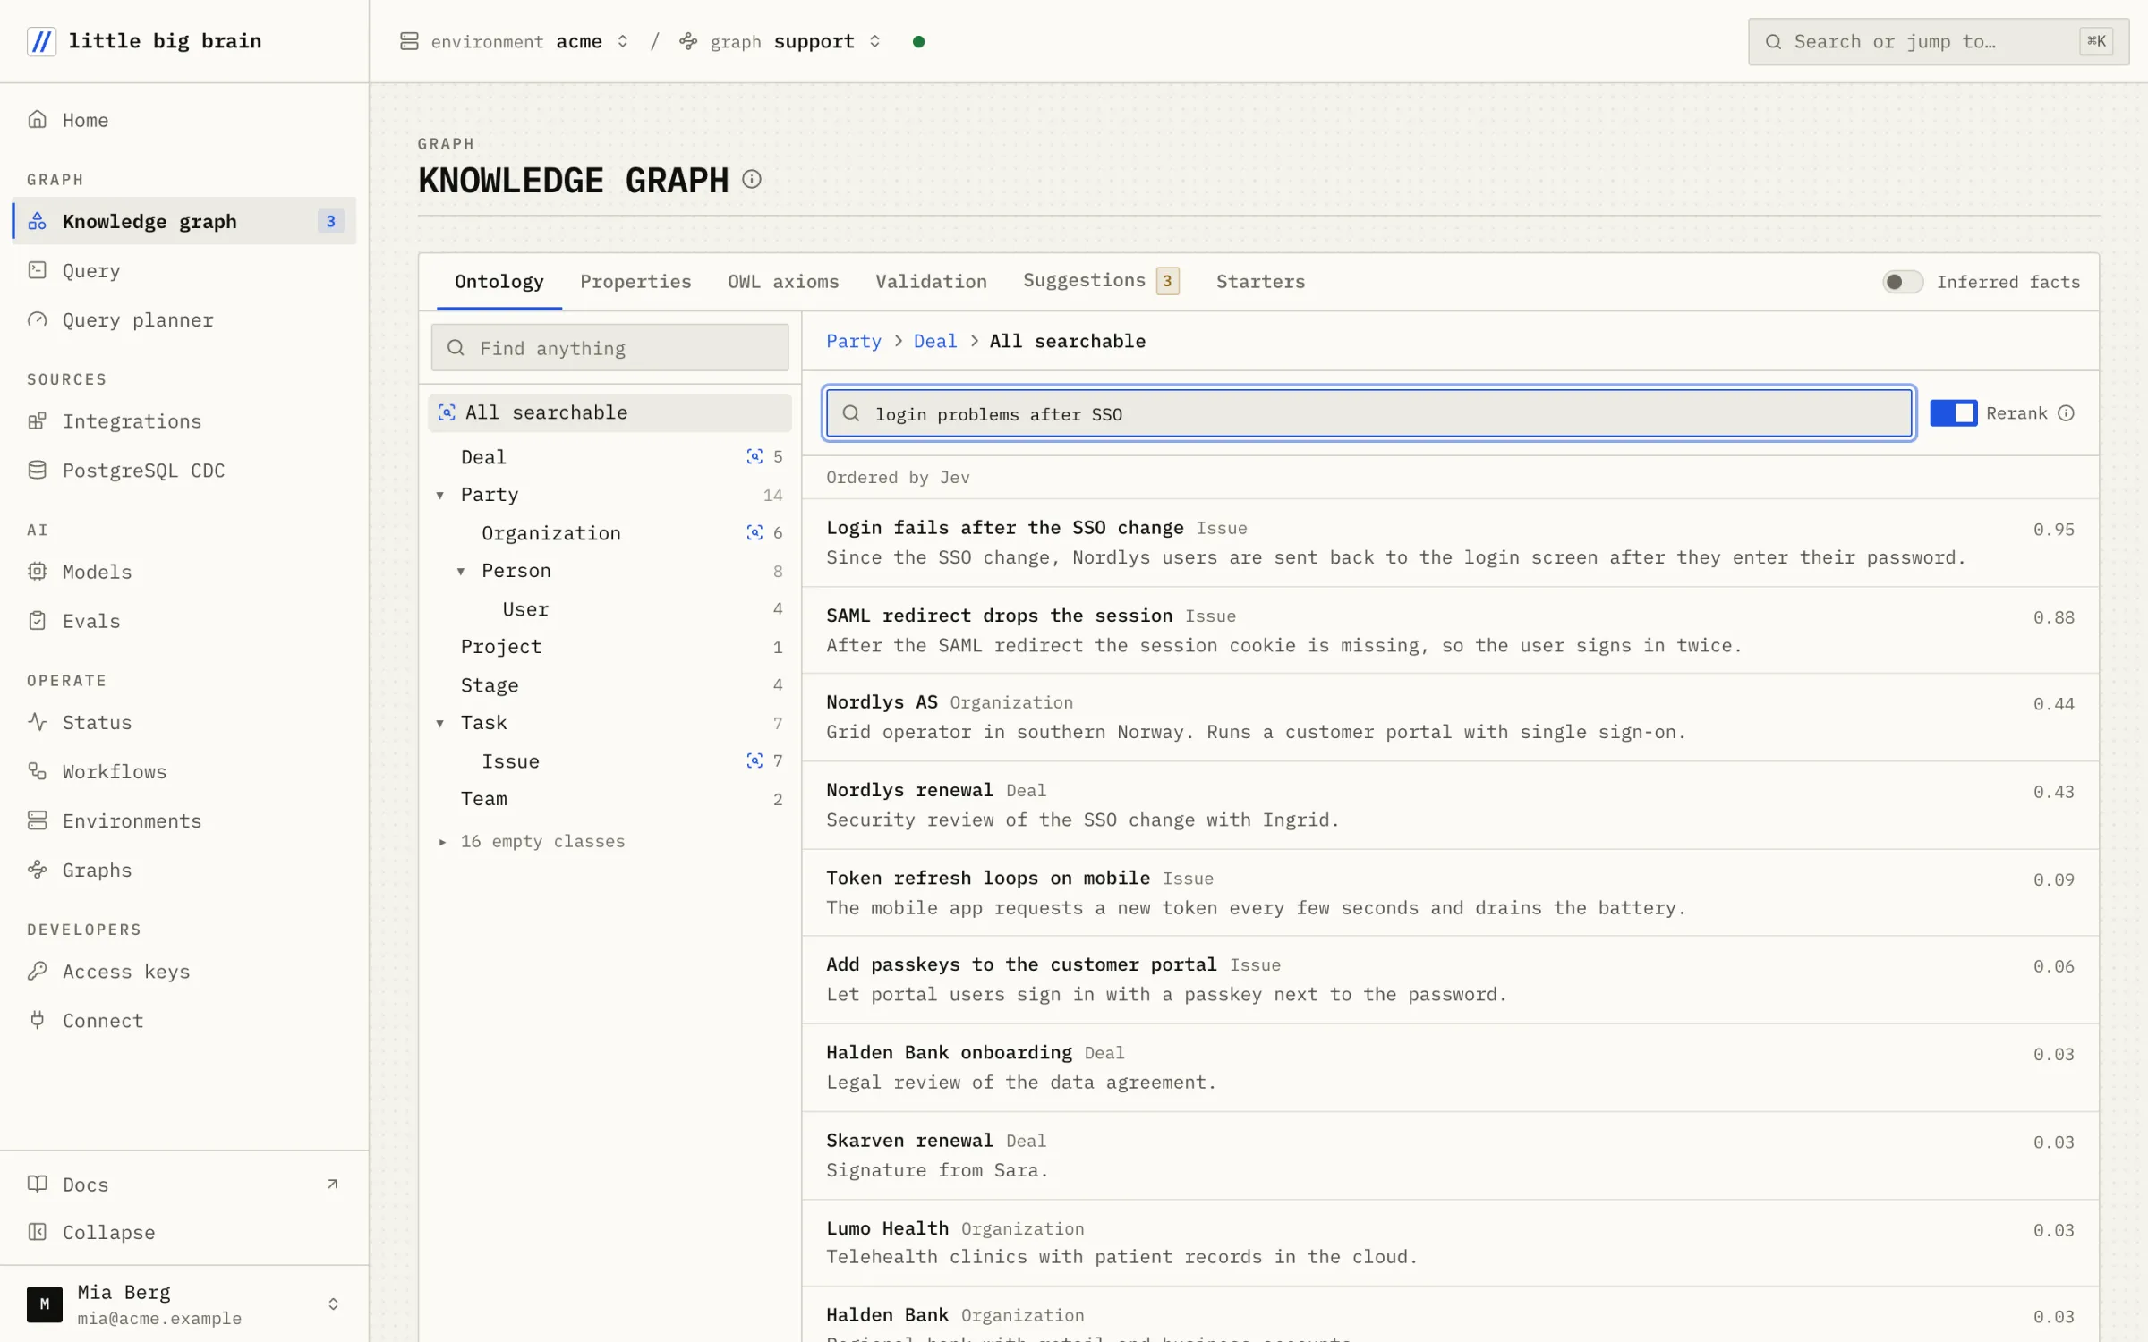
Task: Select the User class in the tree
Action: pyautogui.click(x=609, y=608)
